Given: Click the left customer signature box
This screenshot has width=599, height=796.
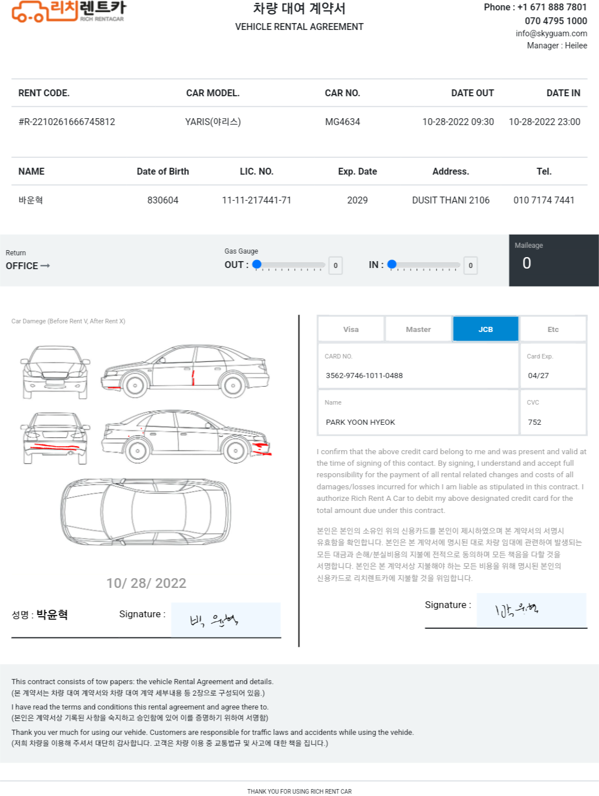Looking at the screenshot, I should coord(226,620).
